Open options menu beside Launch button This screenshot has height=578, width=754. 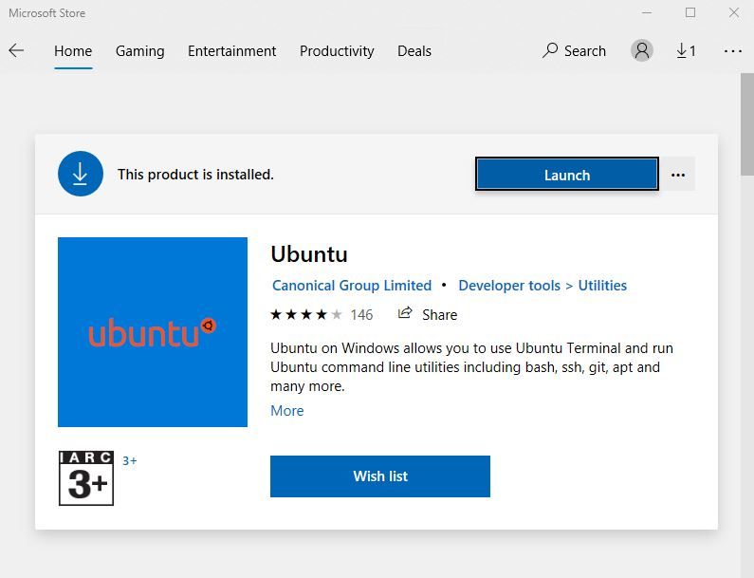[677, 175]
